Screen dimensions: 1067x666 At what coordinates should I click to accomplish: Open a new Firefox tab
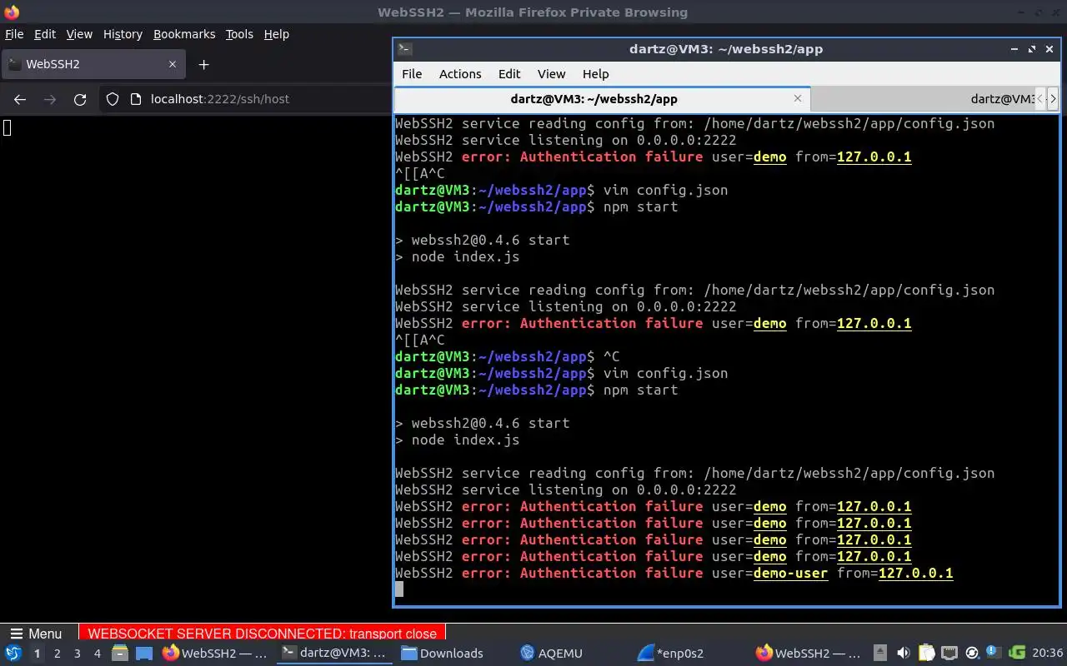click(x=203, y=64)
